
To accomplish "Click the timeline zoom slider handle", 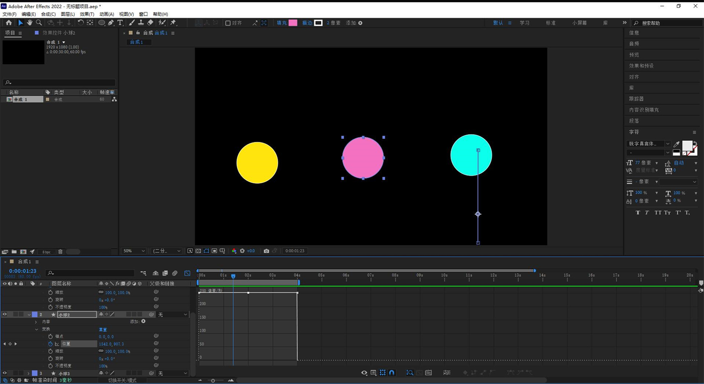I will pyautogui.click(x=213, y=380).
